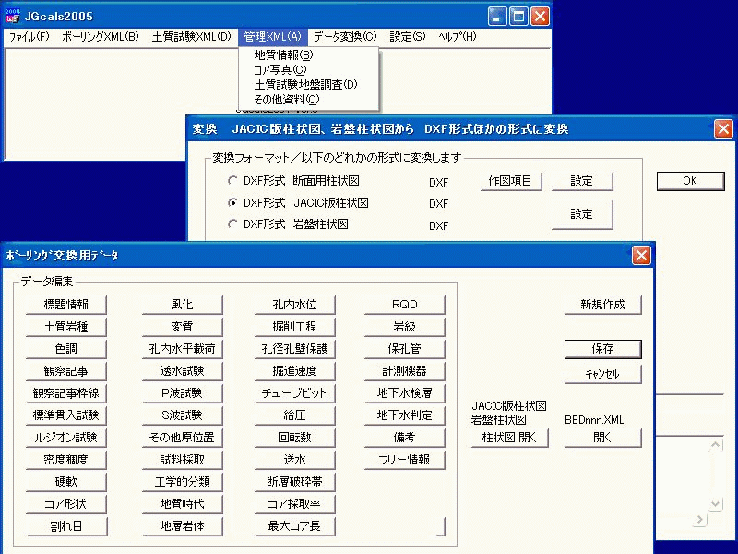Click the 保存 button
The height and width of the screenshot is (554, 738).
pos(602,349)
